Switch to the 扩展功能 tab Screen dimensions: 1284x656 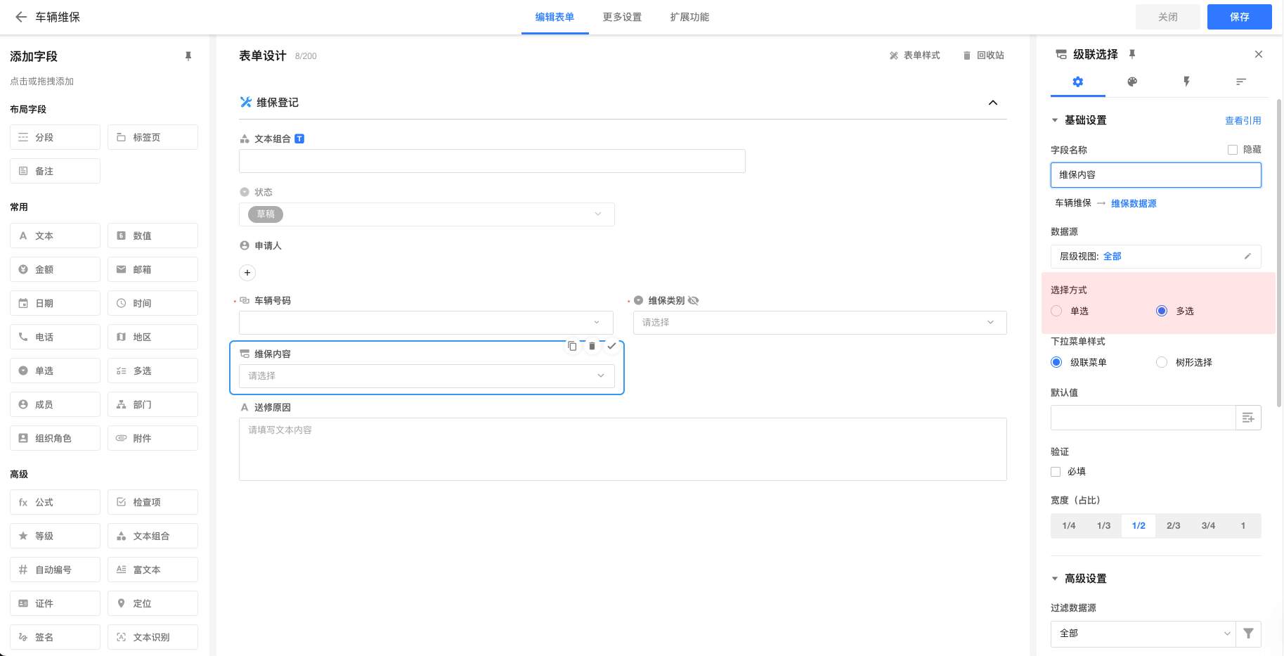click(x=689, y=17)
